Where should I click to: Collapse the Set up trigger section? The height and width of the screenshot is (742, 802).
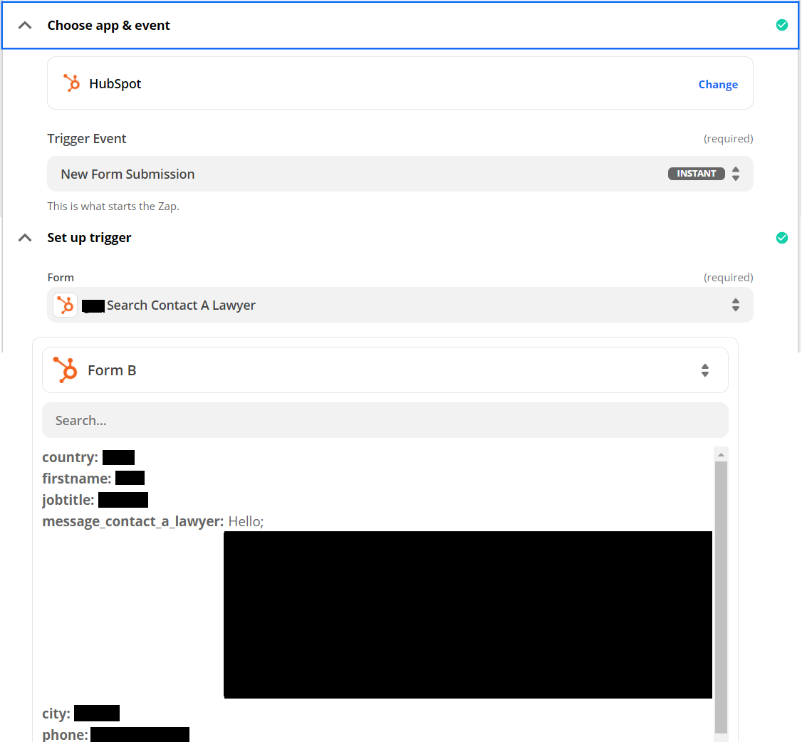click(25, 238)
